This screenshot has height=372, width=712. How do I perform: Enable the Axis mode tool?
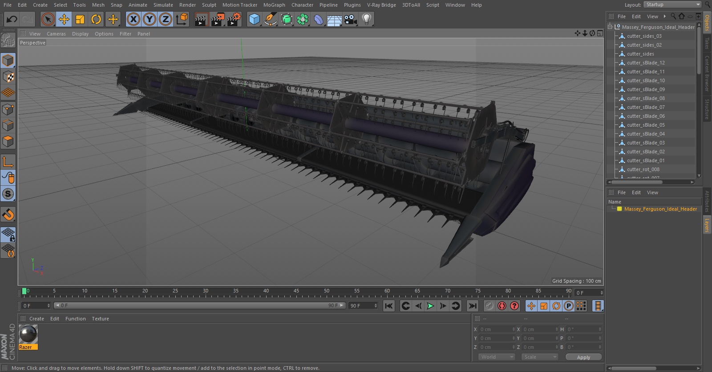8,162
